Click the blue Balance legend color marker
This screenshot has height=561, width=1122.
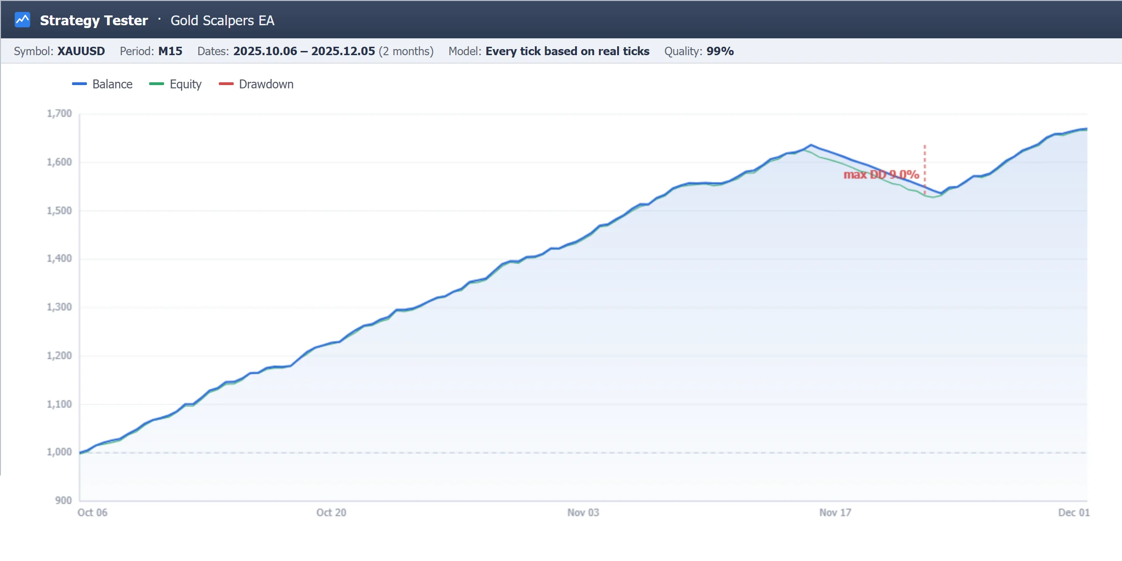pos(79,84)
